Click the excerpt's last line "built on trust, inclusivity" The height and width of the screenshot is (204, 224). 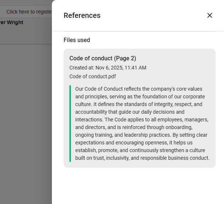point(142,158)
